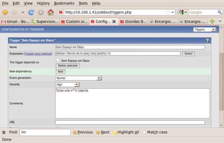This screenshot has height=143, width=224.
Task: Click inside the Comments text area
Action: [x=132, y=104]
